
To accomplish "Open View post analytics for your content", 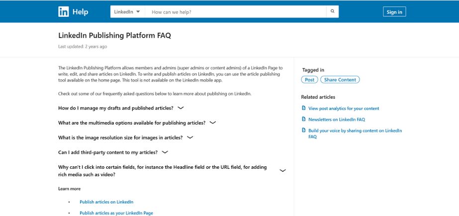I will click(x=344, y=108).
